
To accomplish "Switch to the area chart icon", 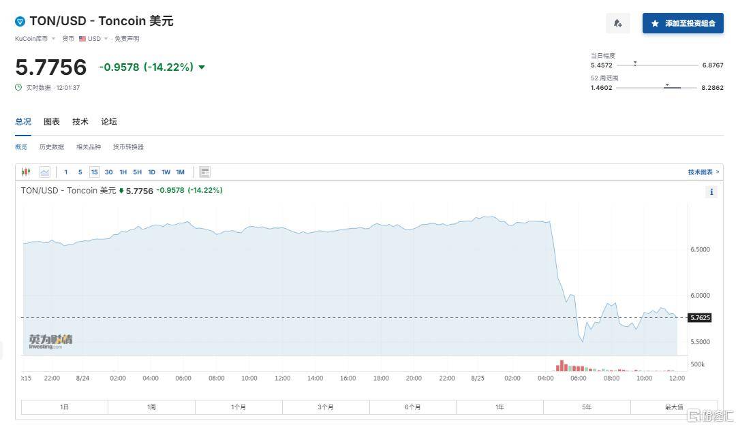I will coord(44,172).
